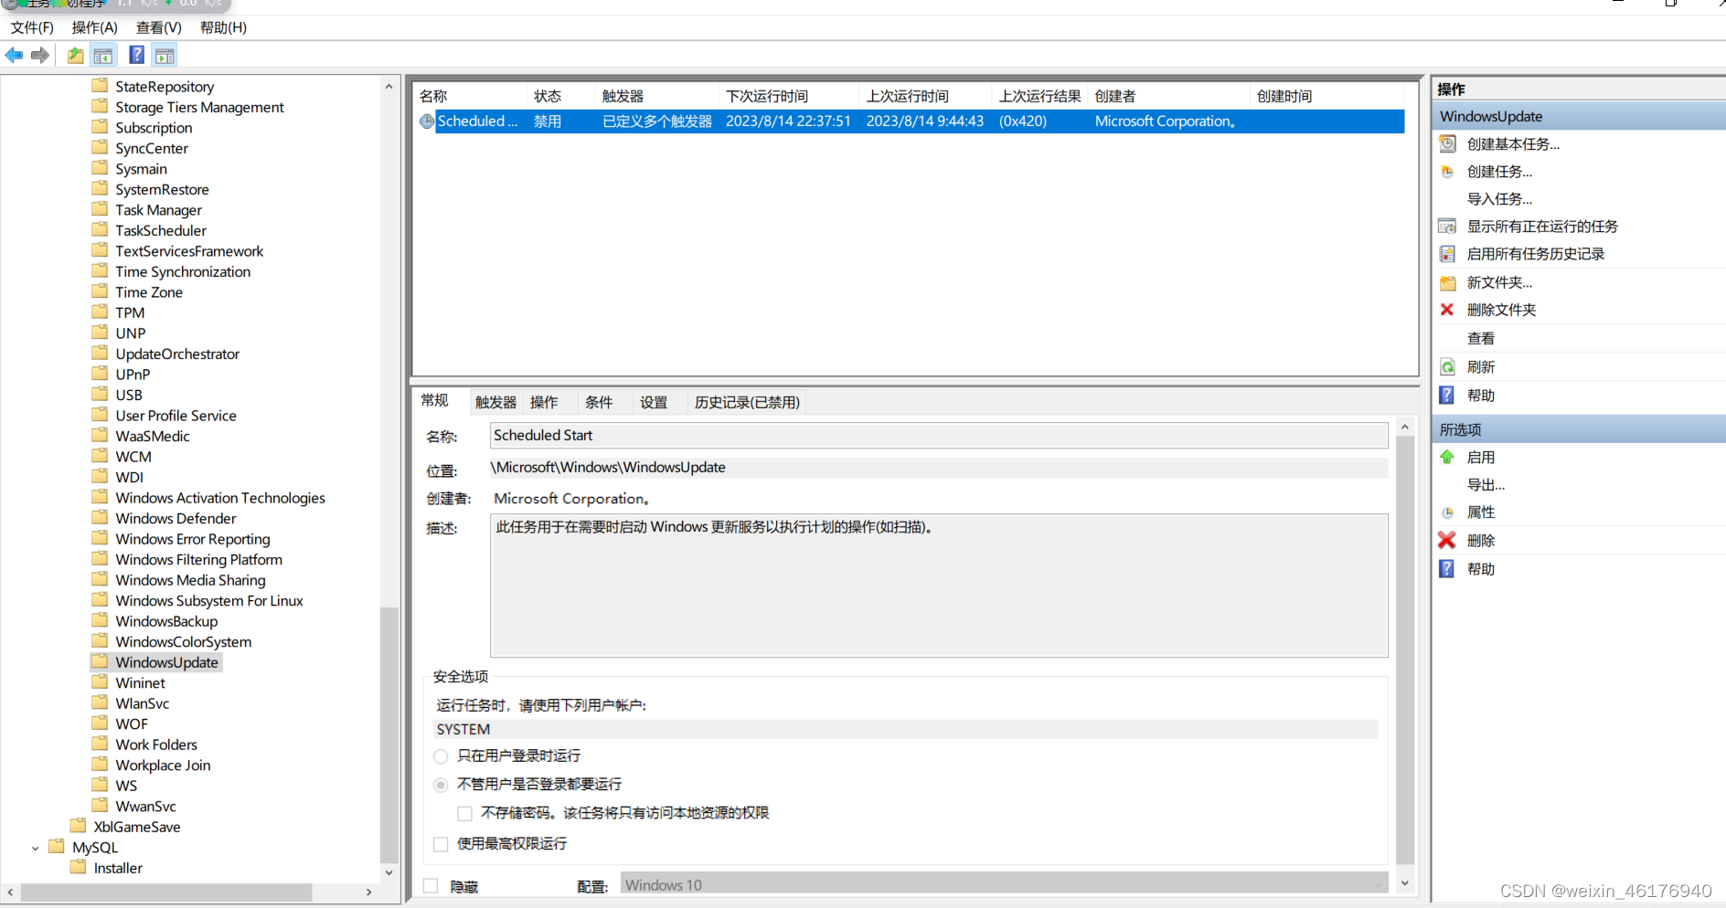Click 导入任务... in the actions pane
This screenshot has height=908, width=1726.
pyautogui.click(x=1499, y=199)
